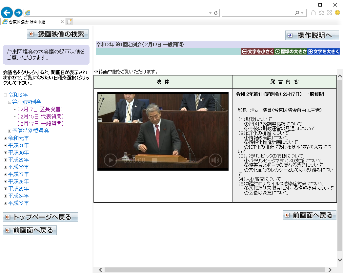Expand the 平成25年 tree node
This screenshot has width=343, height=273.
(x=5, y=189)
